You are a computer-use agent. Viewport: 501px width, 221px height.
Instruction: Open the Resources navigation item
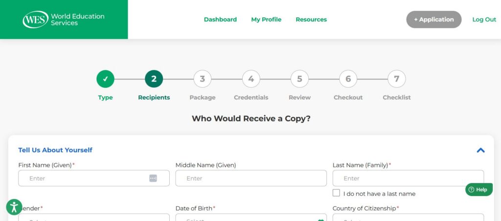click(x=311, y=20)
